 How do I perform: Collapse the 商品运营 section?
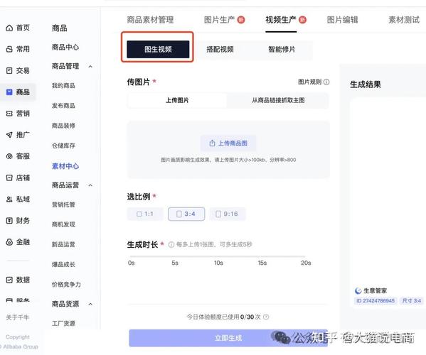pyautogui.click(x=90, y=185)
